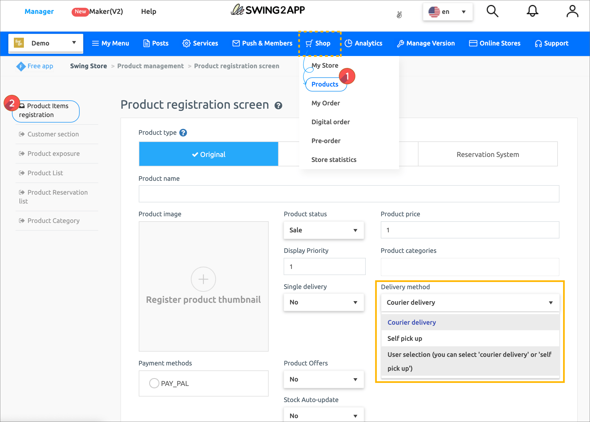This screenshot has width=590, height=422.
Task: Choose Store statistics from the Shop menu
Action: click(334, 160)
